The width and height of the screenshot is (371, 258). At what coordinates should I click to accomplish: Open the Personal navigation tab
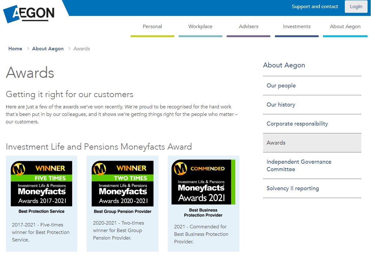(x=152, y=27)
